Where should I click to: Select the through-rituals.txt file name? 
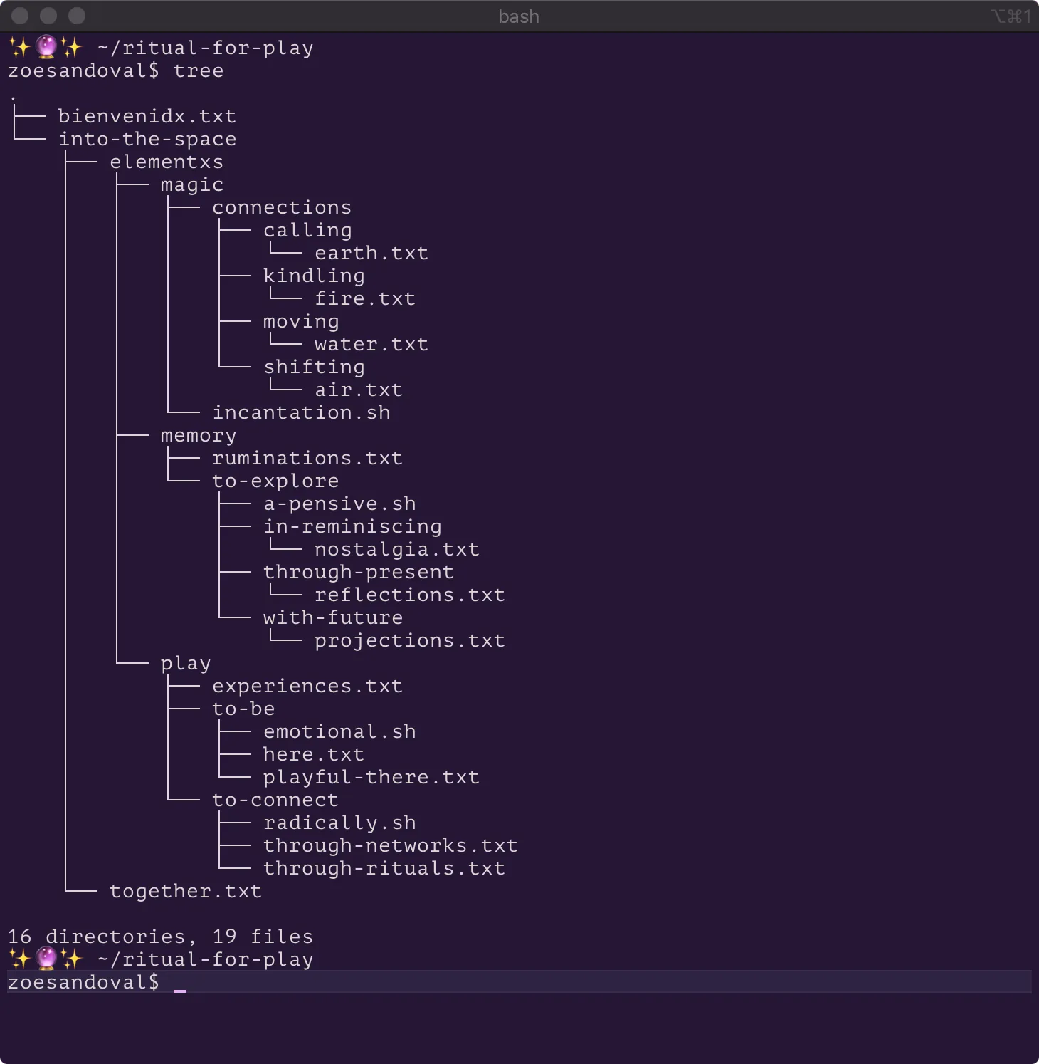[384, 869]
